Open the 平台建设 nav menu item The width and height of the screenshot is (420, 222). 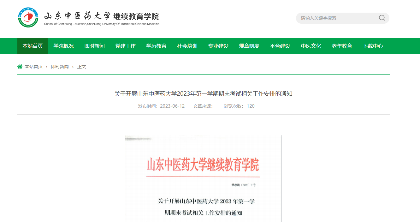[x=280, y=46]
